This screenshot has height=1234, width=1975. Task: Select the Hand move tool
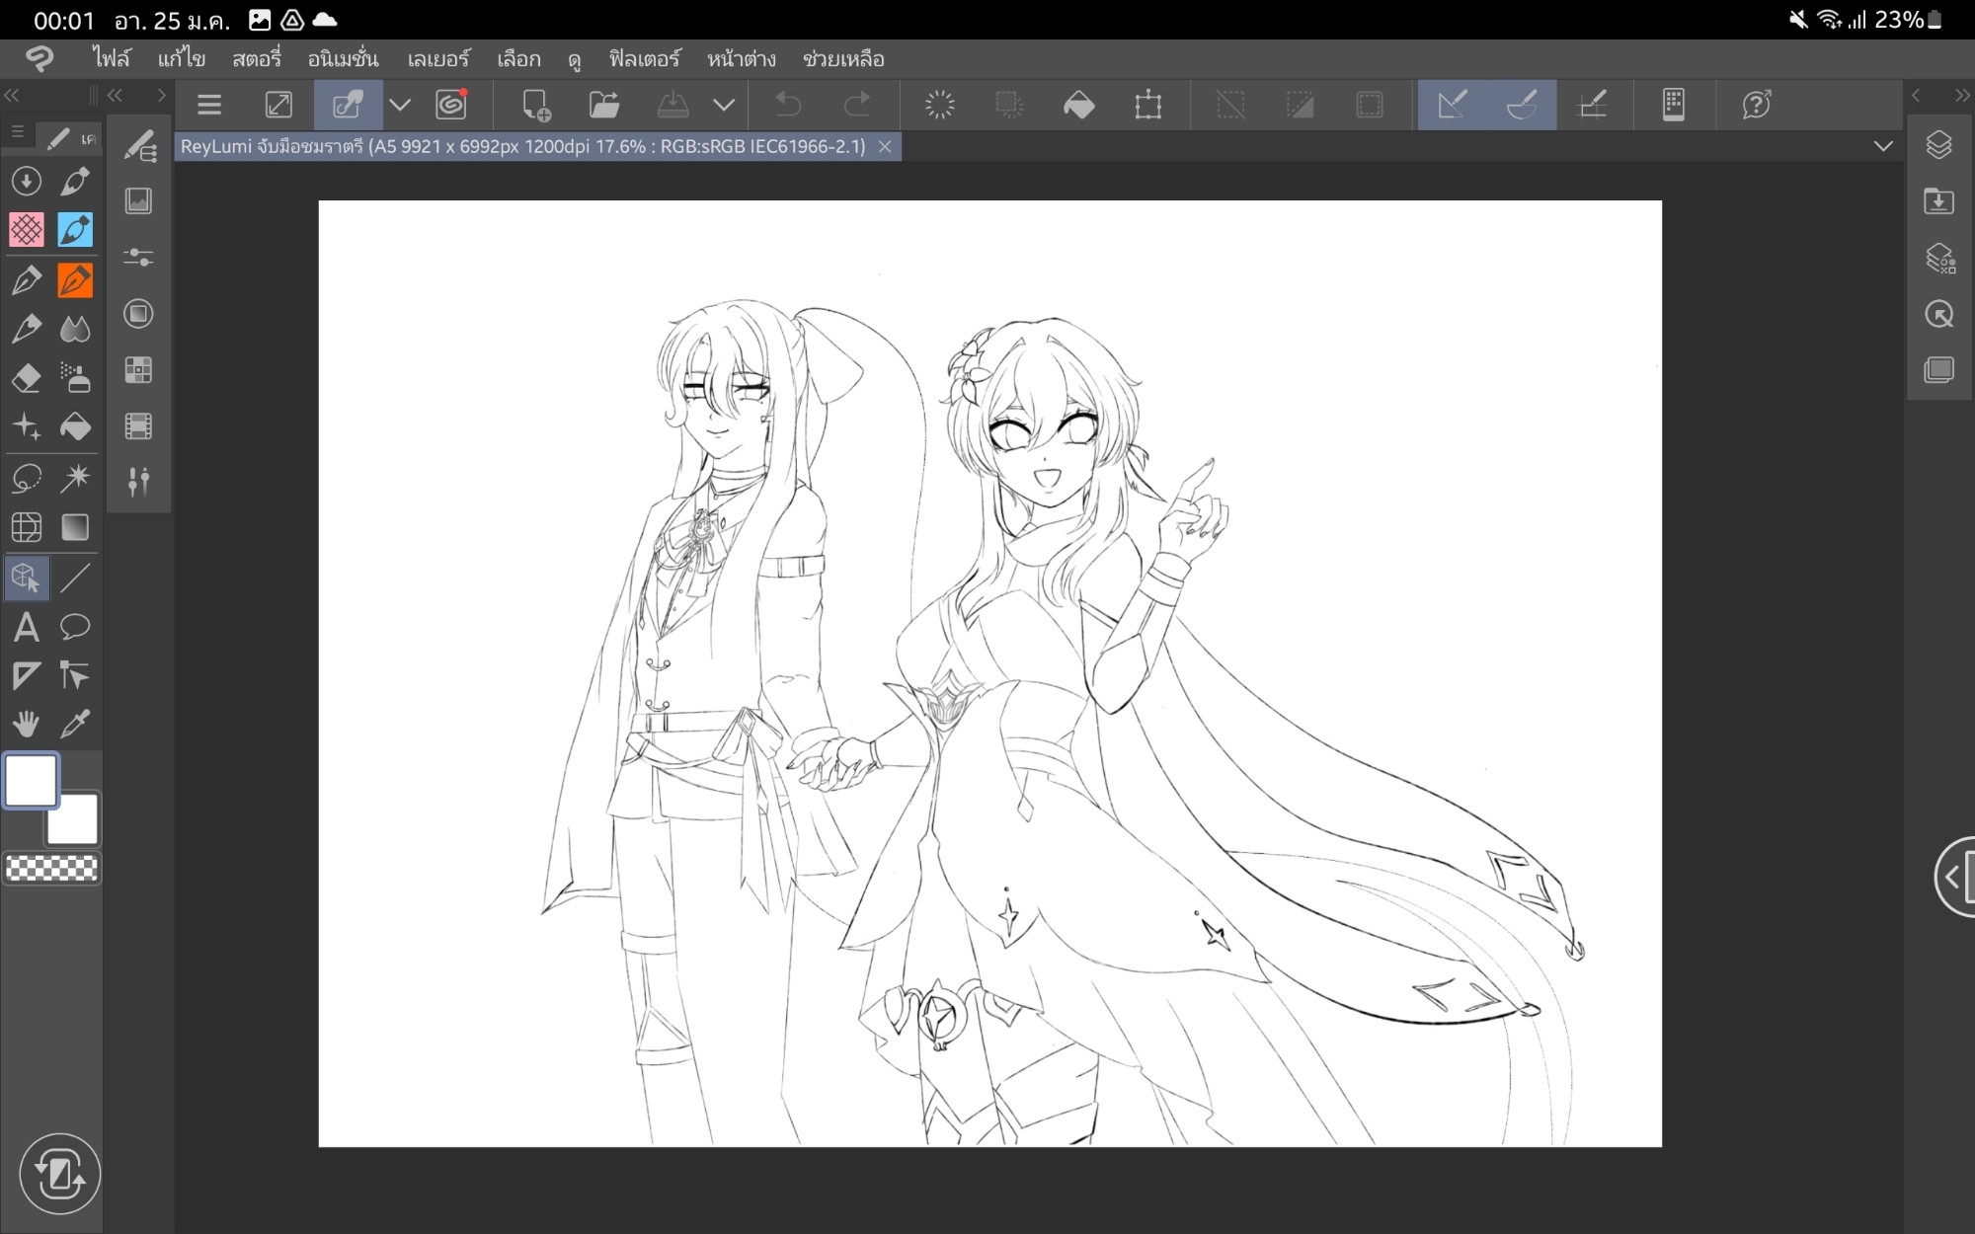click(x=27, y=724)
